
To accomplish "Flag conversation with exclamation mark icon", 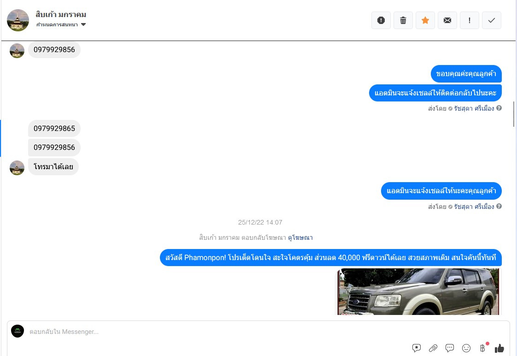I will tap(469, 20).
